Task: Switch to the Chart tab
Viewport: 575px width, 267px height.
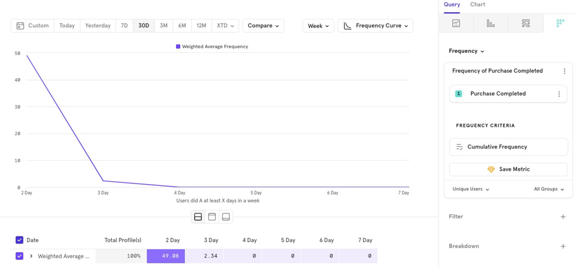Action: [x=477, y=5]
